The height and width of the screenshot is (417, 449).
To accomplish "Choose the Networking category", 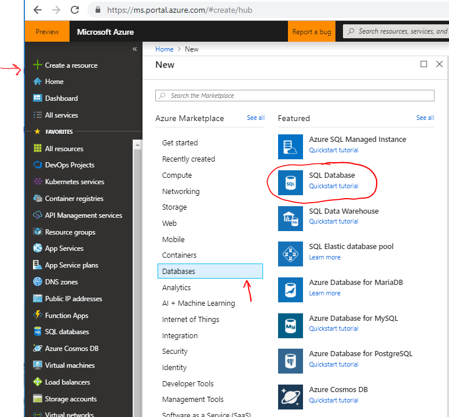I will tap(181, 192).
